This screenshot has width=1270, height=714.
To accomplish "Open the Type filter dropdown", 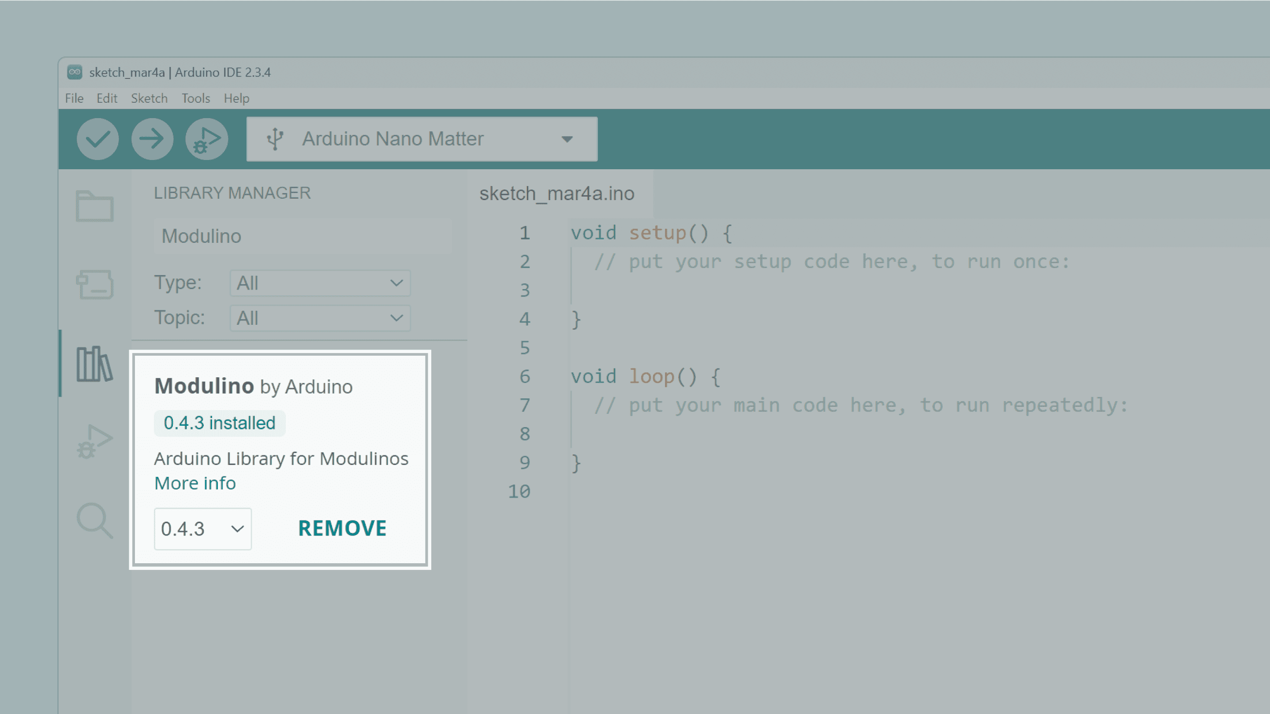I will click(x=320, y=283).
